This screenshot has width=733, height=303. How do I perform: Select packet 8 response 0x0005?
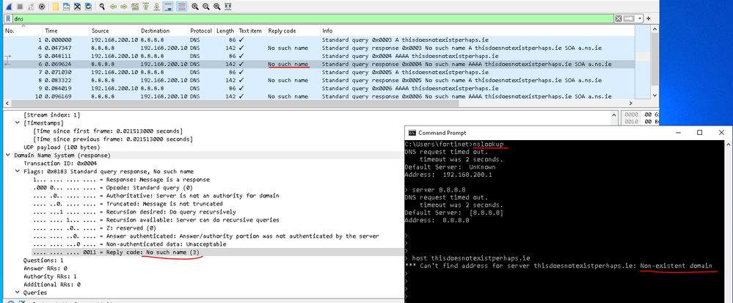pos(319,80)
